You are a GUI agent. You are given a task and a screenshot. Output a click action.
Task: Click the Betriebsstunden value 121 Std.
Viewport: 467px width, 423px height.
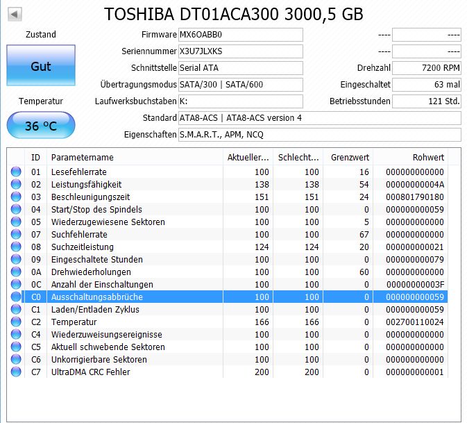click(427, 101)
